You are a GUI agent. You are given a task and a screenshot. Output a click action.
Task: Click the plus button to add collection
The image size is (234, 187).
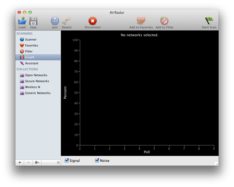(20, 162)
